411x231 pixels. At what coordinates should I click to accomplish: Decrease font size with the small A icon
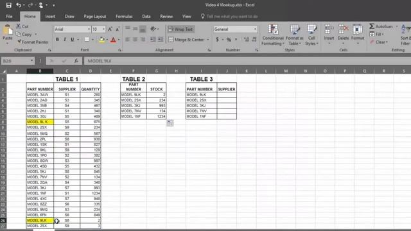click(x=117, y=29)
